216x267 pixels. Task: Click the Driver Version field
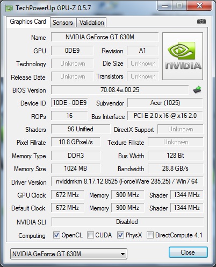[127, 181]
